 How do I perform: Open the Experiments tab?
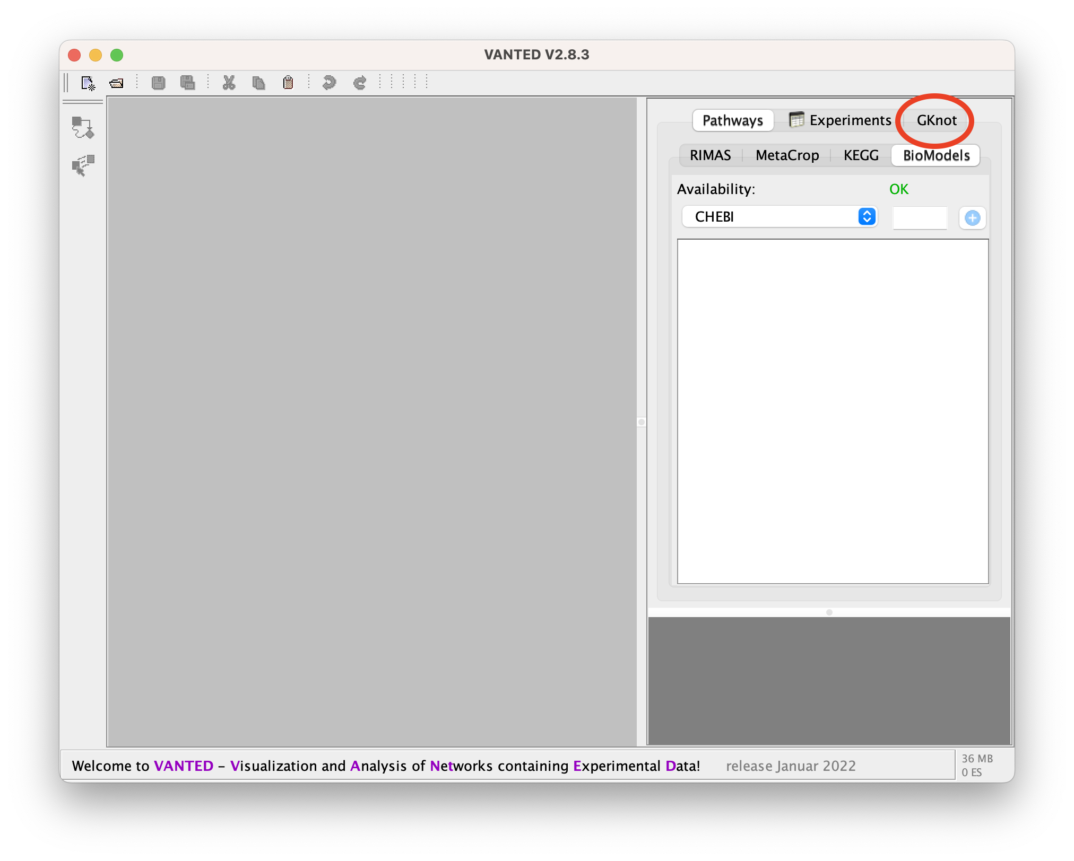click(841, 120)
